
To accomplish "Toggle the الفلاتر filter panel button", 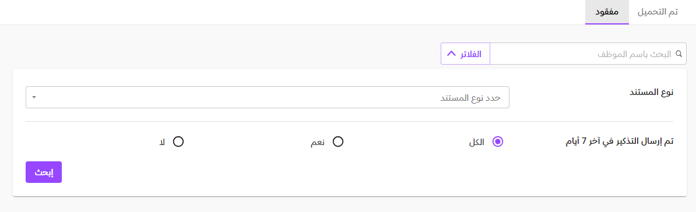I will [x=465, y=54].
